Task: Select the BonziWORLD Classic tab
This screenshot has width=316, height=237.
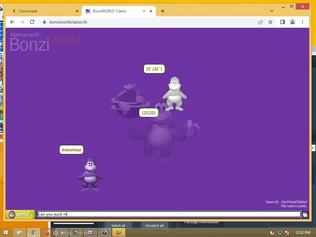Action: click(x=119, y=11)
